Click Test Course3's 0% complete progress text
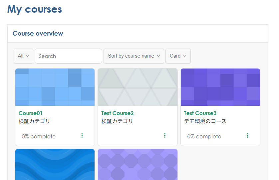This screenshot has width=279, height=180. (x=204, y=137)
